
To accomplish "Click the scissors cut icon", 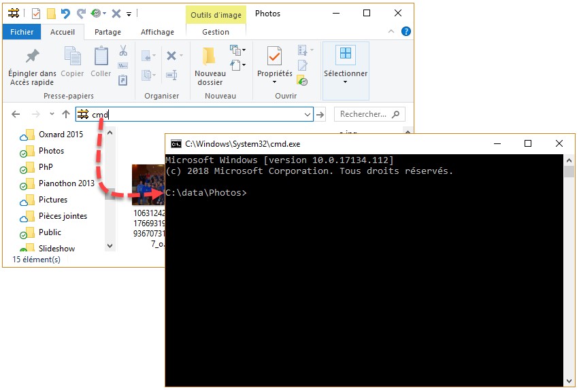I will pyautogui.click(x=123, y=51).
